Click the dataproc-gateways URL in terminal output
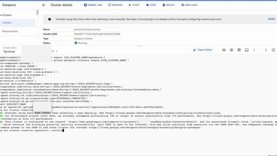Viewport: 277px width, 156px height. [145, 127]
